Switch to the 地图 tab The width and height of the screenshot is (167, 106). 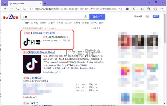pyautogui.click(x=85, y=23)
